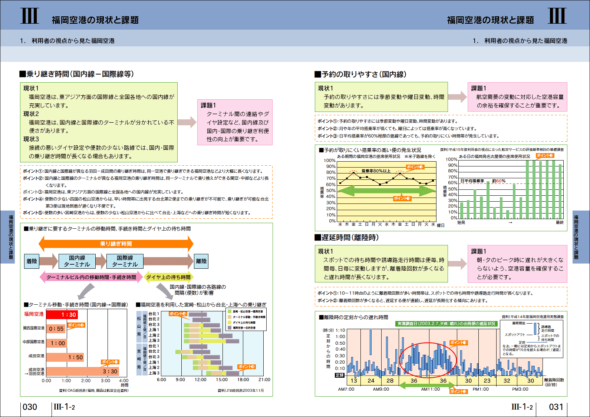This screenshot has height=417, width=590.
Task: Click the 離着陸回数 value 23
Action: pos(487,381)
